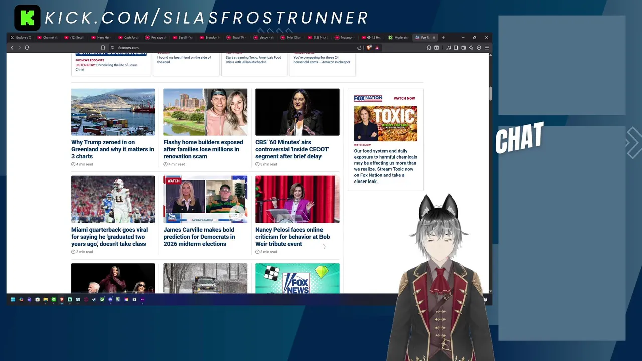Select the Brandon YouTube tab
The image size is (642, 361).
pyautogui.click(x=210, y=37)
